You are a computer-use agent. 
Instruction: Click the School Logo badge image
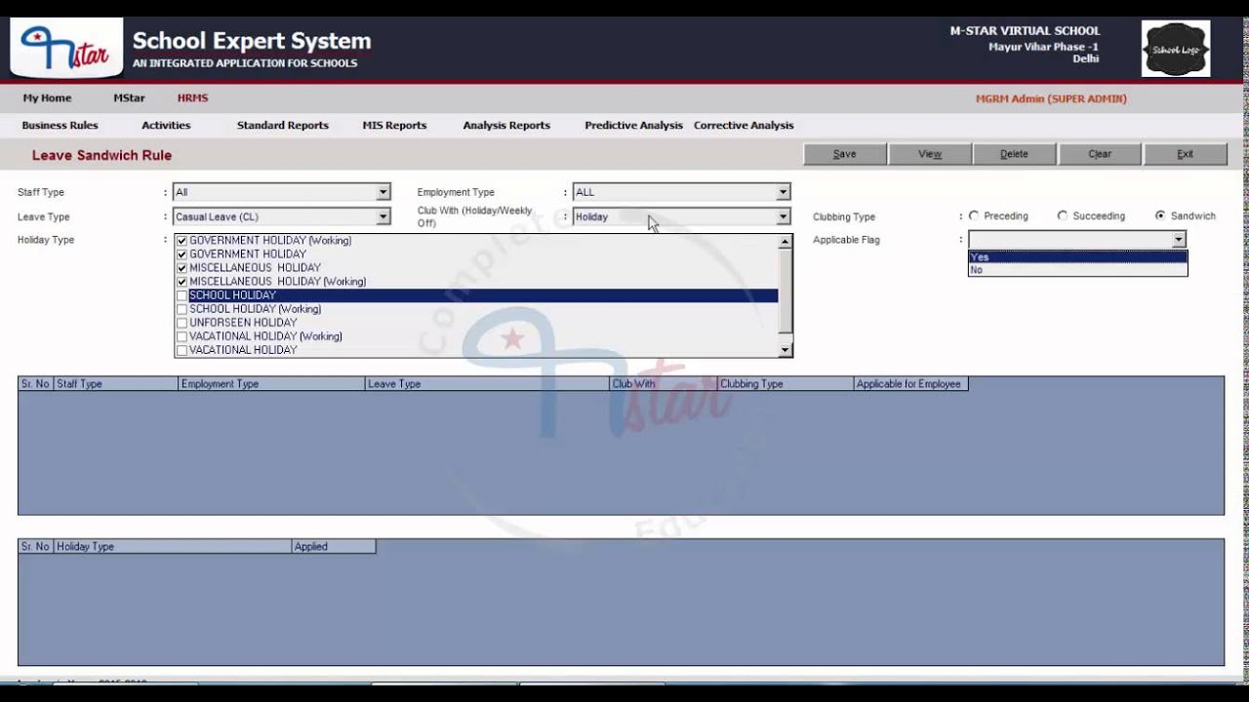coord(1176,49)
